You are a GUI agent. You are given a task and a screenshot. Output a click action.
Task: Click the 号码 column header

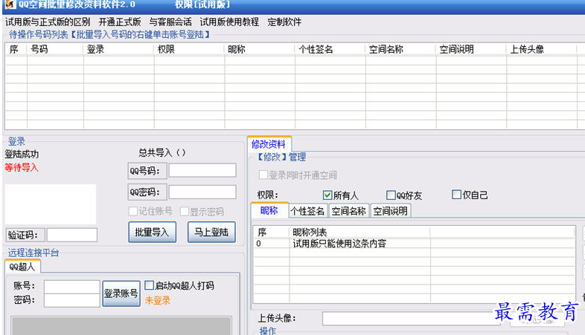[x=55, y=49]
